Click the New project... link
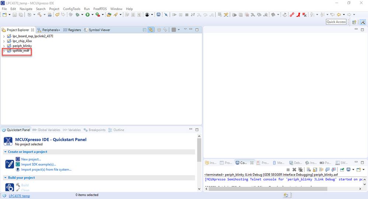Image resolution: width=368 pixels, height=199 pixels. [31, 159]
